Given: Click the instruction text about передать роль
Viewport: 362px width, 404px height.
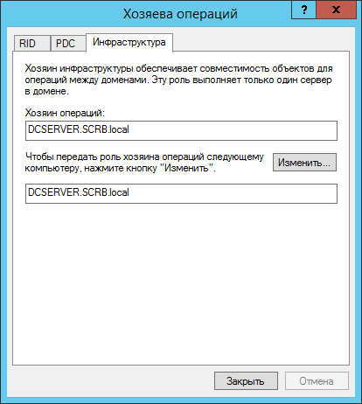Looking at the screenshot, I should pyautogui.click(x=144, y=163).
